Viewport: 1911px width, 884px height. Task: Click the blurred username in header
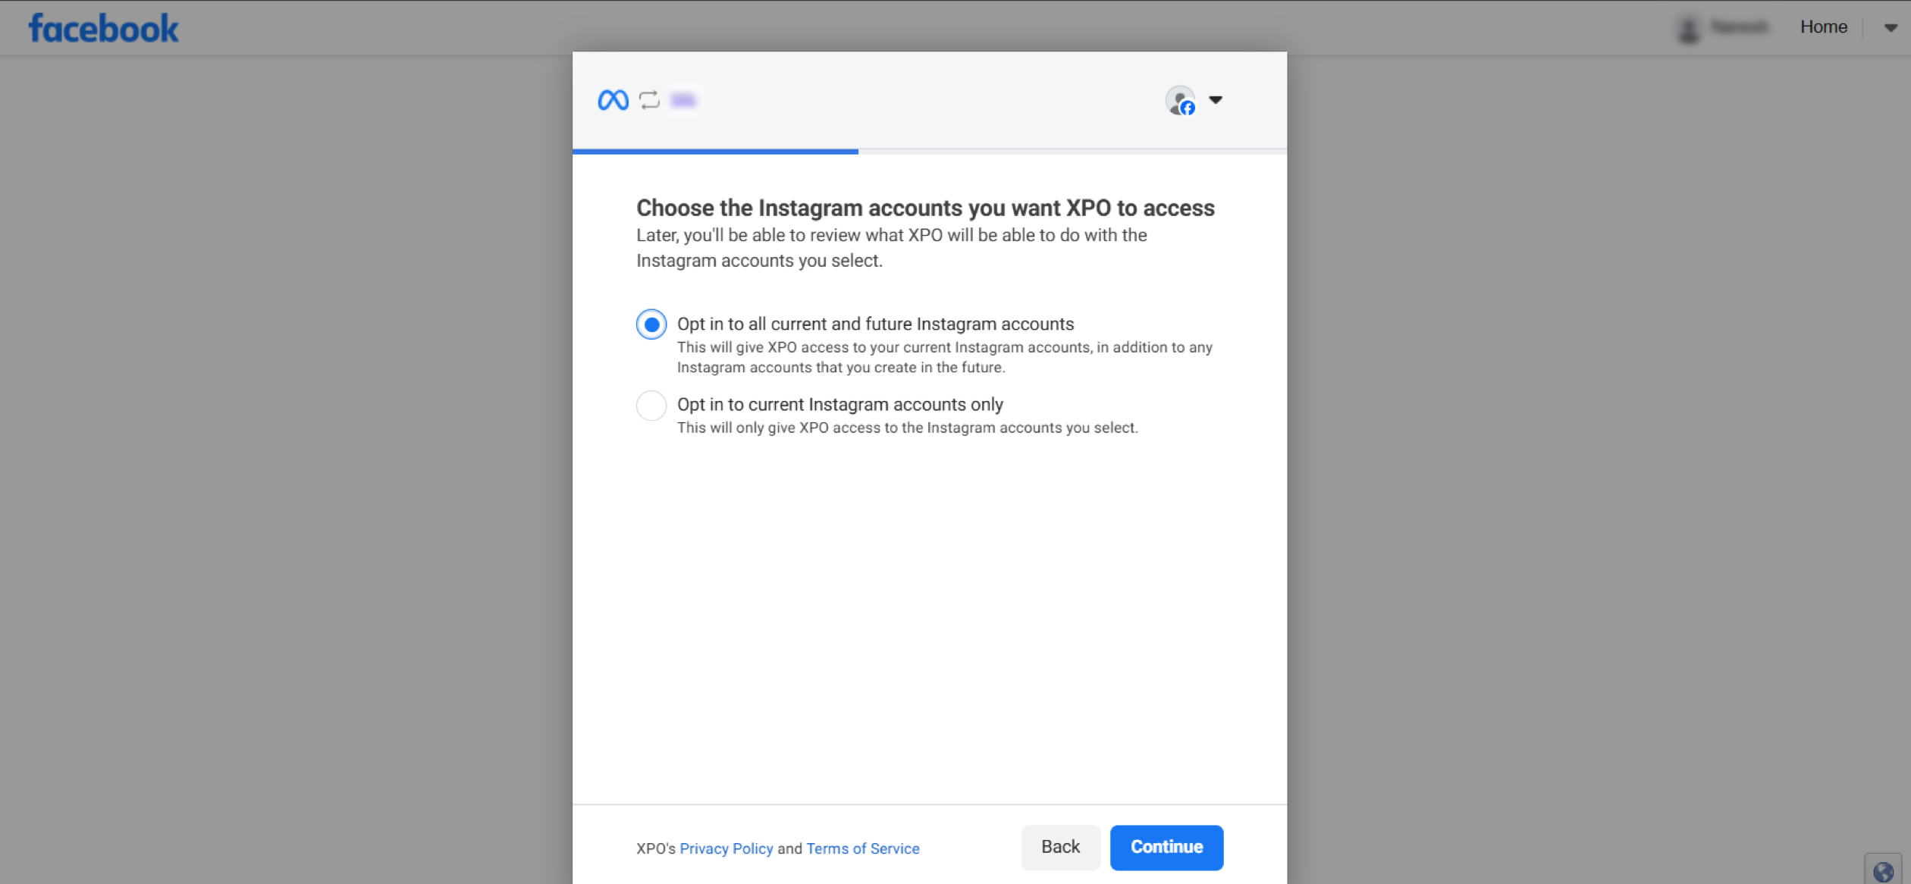click(1740, 27)
